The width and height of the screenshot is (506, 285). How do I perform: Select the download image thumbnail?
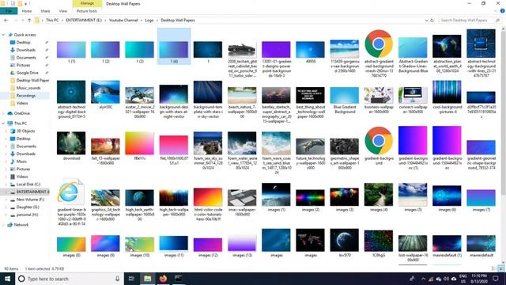pos(71,143)
